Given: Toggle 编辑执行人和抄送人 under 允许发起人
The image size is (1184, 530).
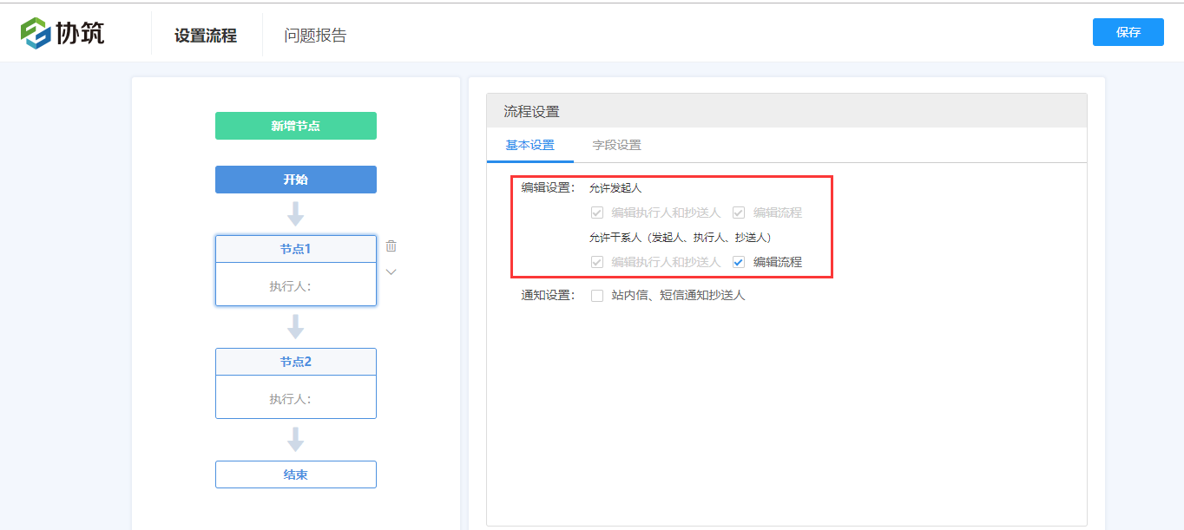Looking at the screenshot, I should (x=595, y=212).
